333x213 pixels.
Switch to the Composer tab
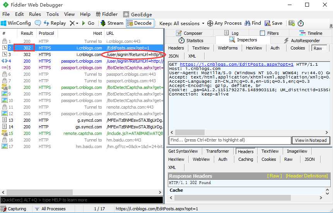coord(189,33)
